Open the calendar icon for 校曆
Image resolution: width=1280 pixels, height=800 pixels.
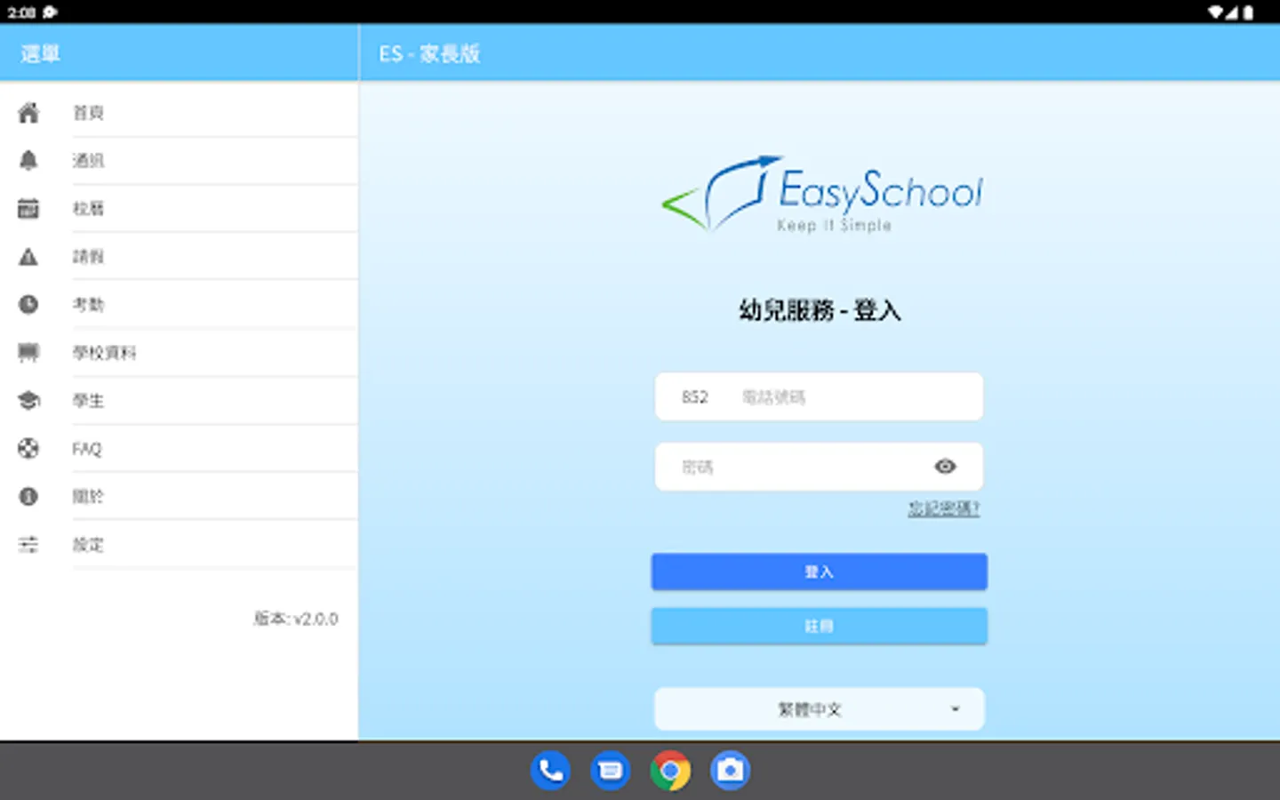(x=28, y=209)
